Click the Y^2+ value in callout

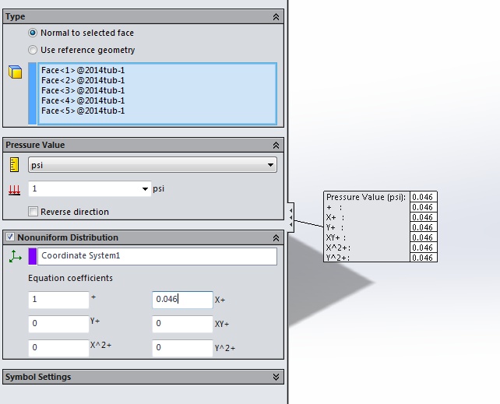coord(423,258)
